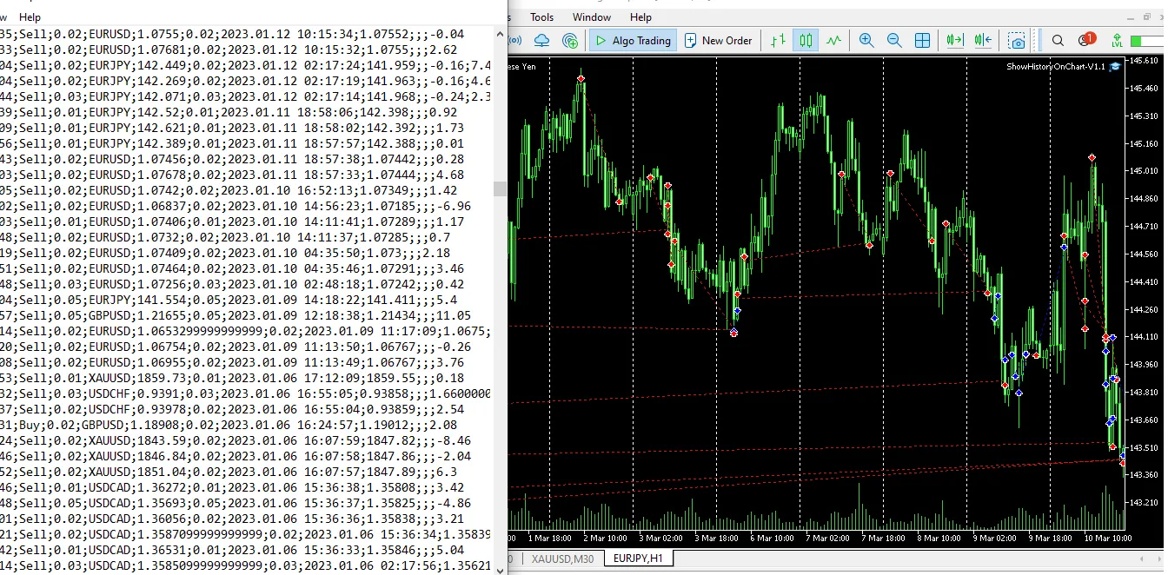
Task: Toggle the chart shift from right edge
Action: 983,40
